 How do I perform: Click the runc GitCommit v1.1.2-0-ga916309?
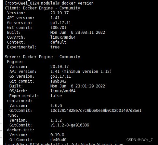(70, 125)
